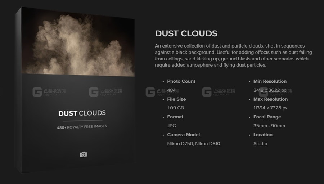Screen dimensions: 324x184
Task: Select the Focal Range label
Action: [x=267, y=117]
